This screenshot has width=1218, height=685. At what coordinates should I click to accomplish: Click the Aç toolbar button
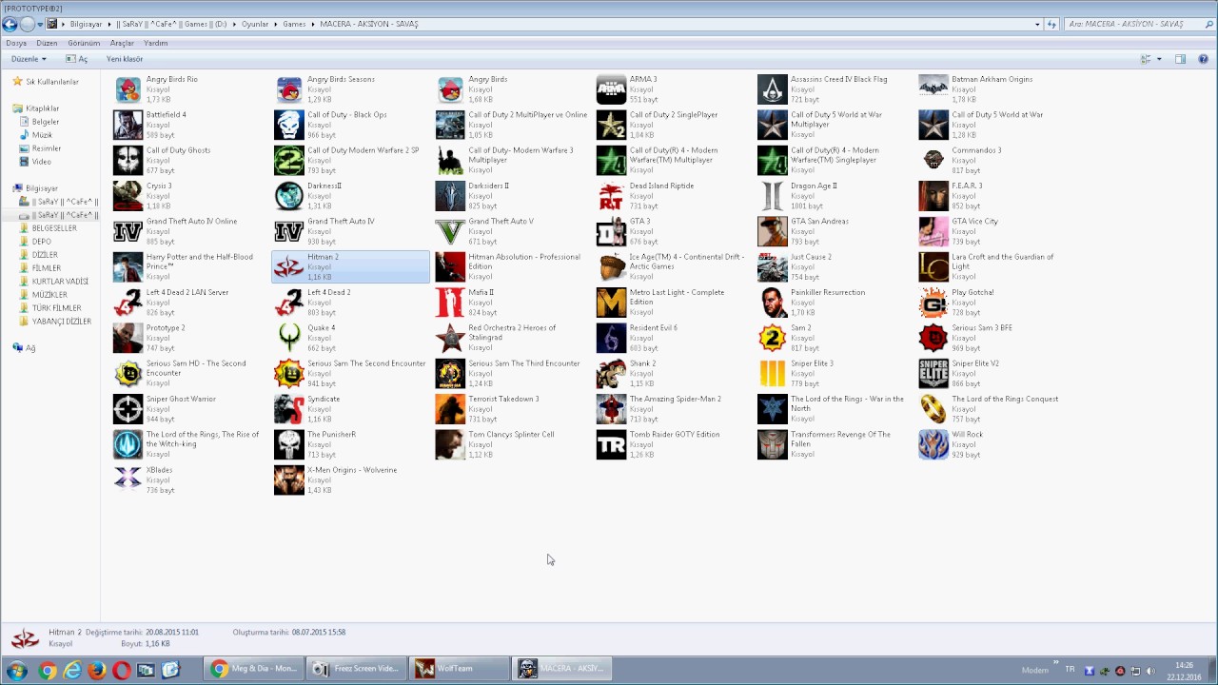77,59
